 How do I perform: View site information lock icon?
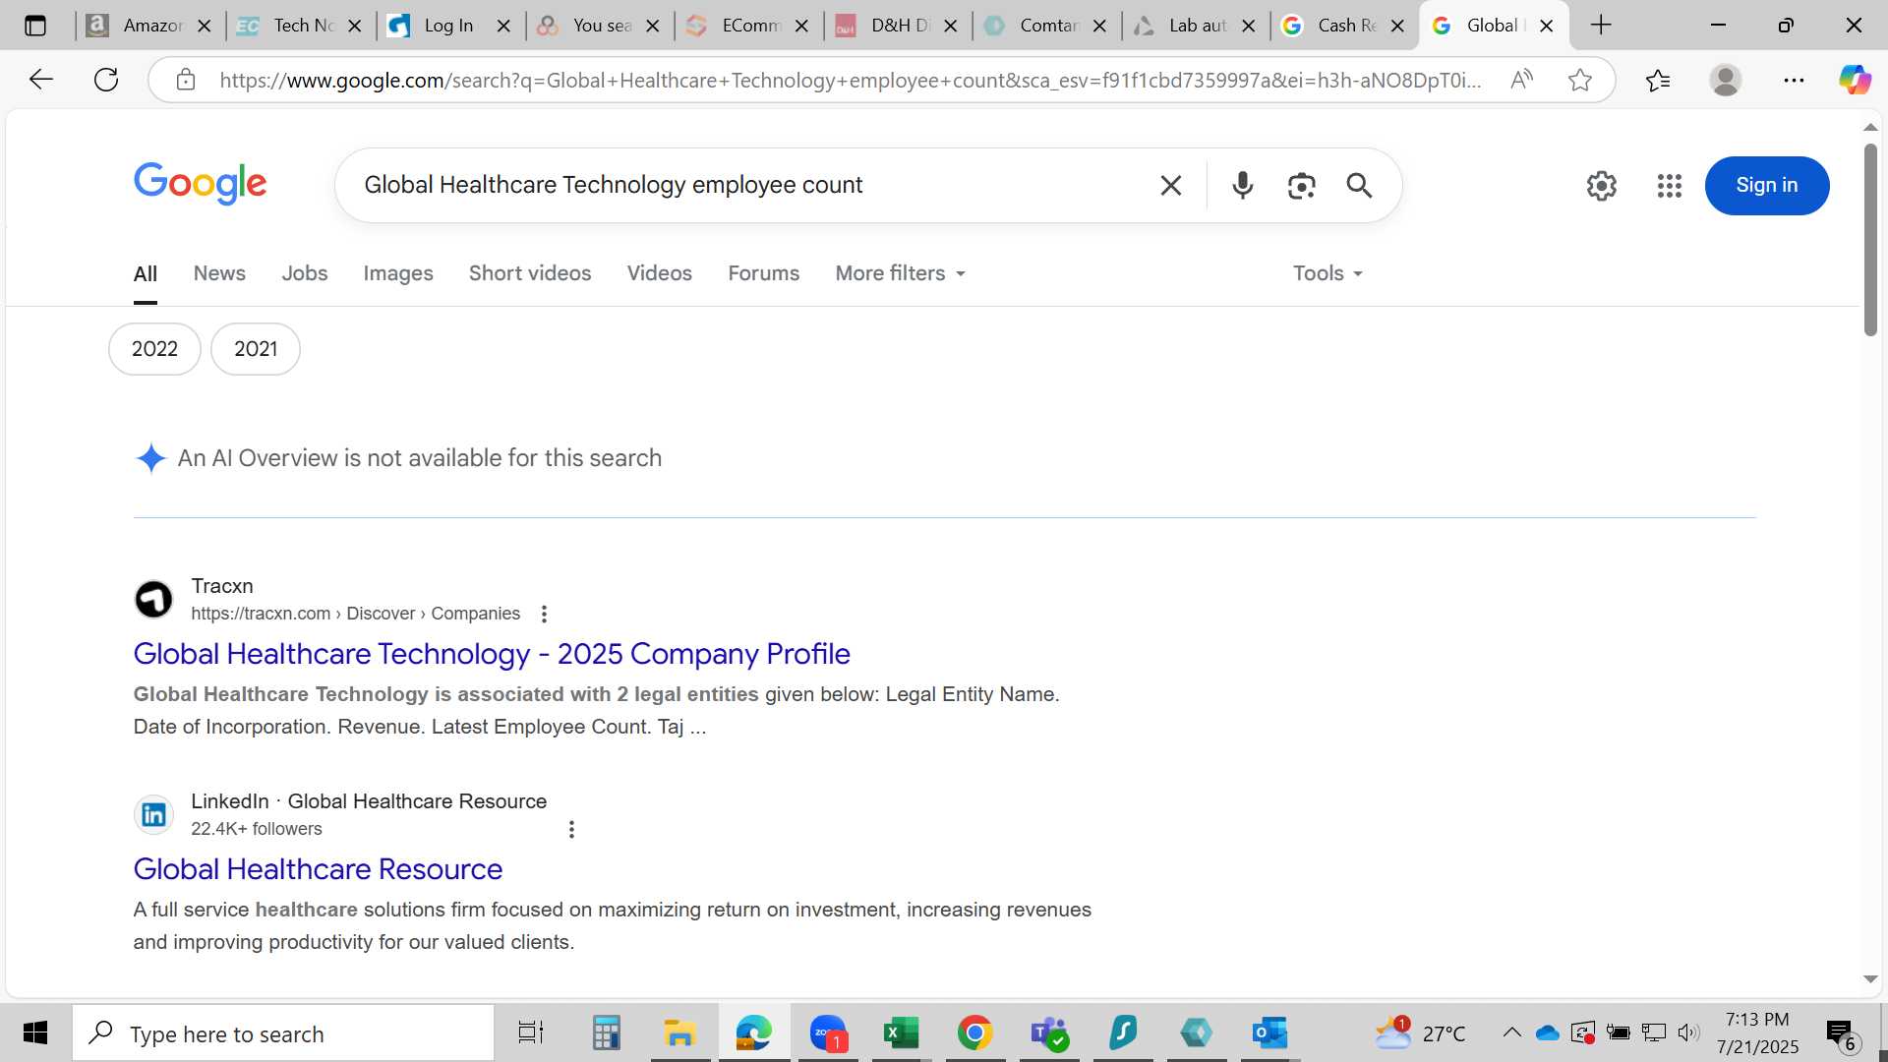(x=186, y=80)
